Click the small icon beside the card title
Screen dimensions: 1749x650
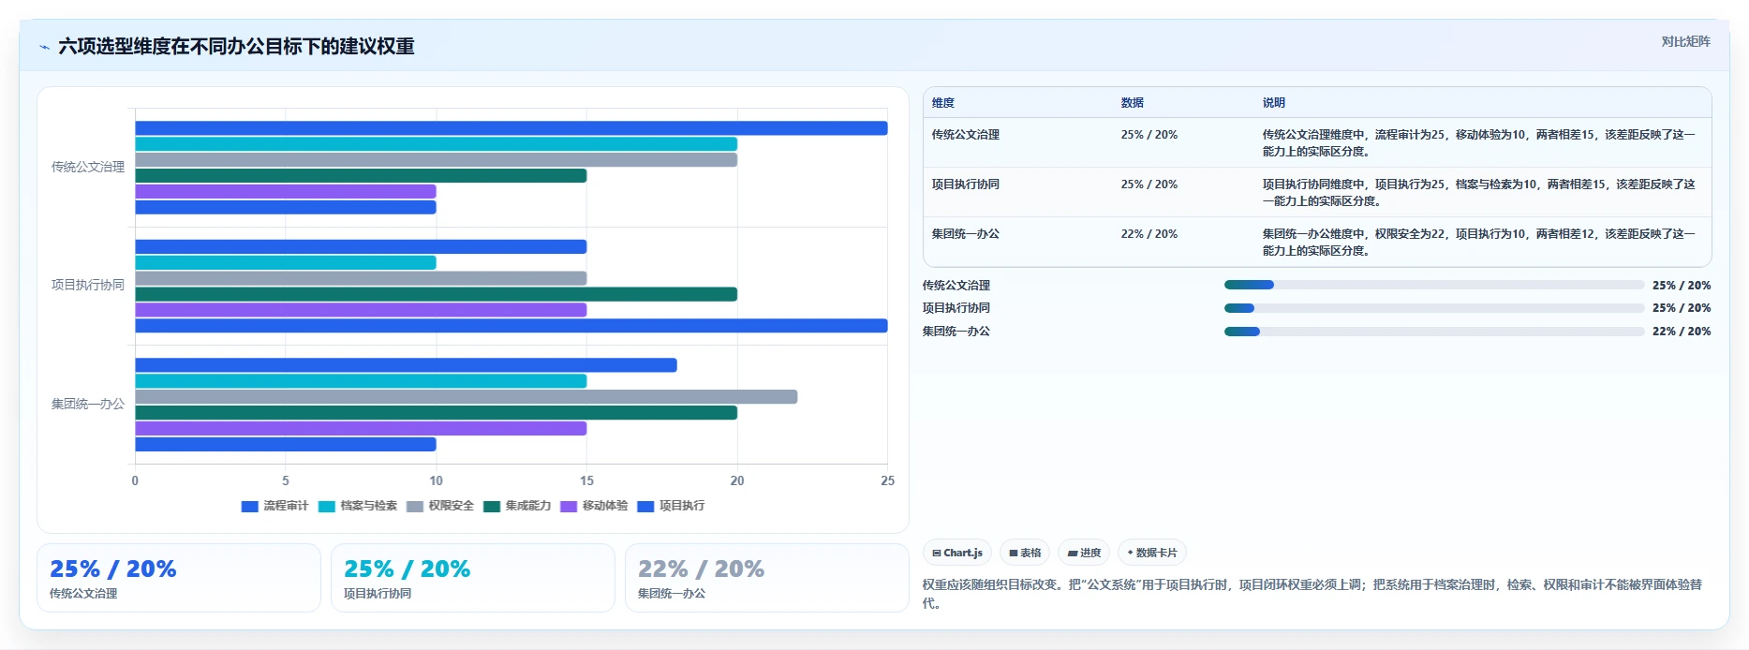tap(44, 47)
